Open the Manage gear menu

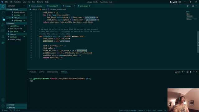click(3, 106)
